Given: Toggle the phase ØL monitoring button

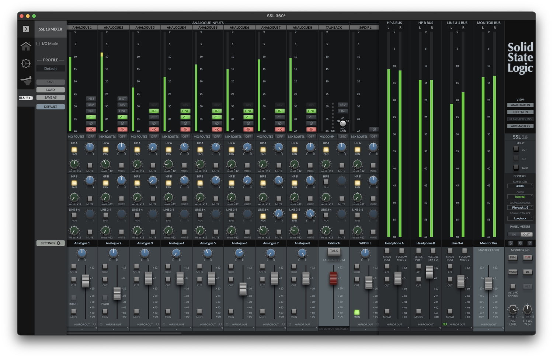Looking at the screenshot, I should [x=528, y=272].
